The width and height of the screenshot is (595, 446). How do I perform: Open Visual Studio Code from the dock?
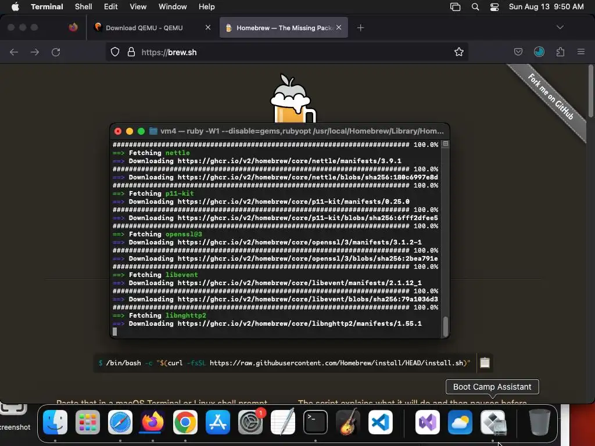(x=381, y=422)
